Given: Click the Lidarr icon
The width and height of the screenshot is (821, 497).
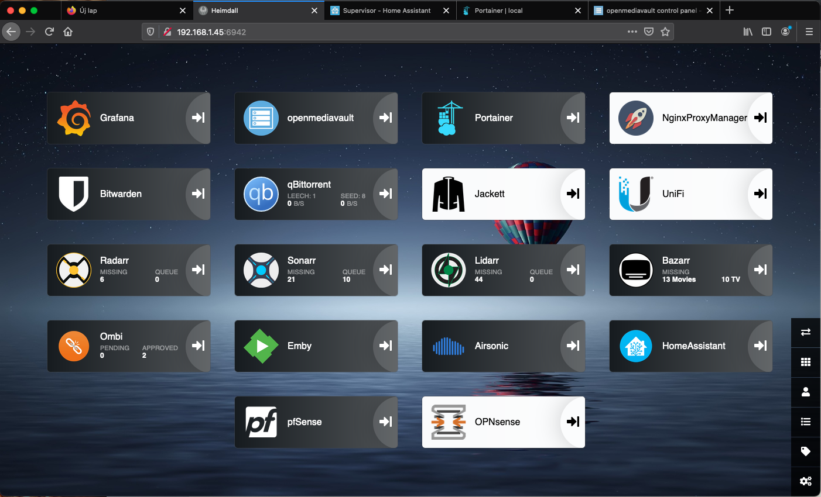Looking at the screenshot, I should click(449, 270).
